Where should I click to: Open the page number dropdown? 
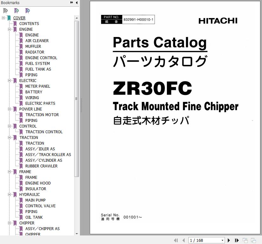222,240
